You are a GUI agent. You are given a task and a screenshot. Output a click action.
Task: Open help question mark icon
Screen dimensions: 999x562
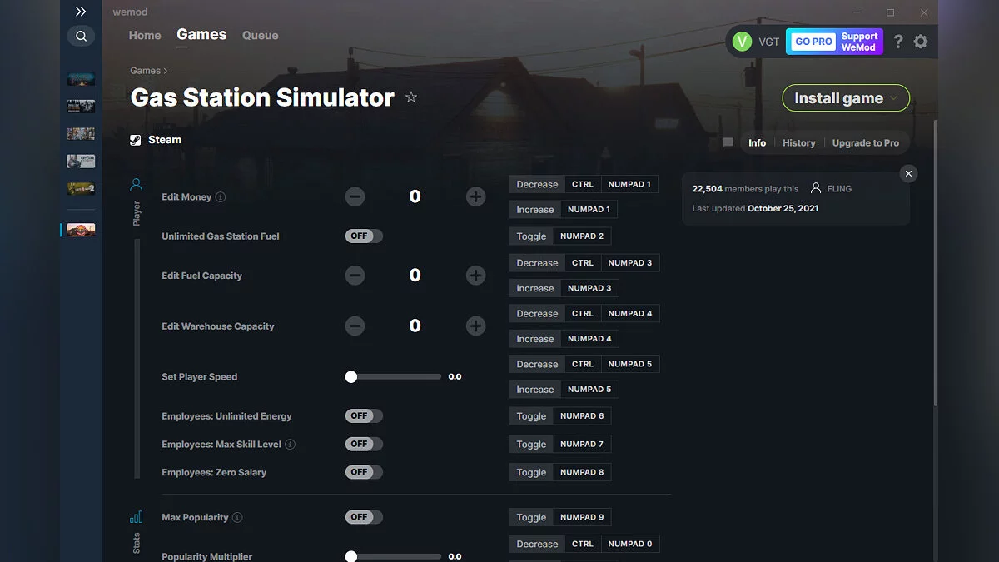coord(898,42)
